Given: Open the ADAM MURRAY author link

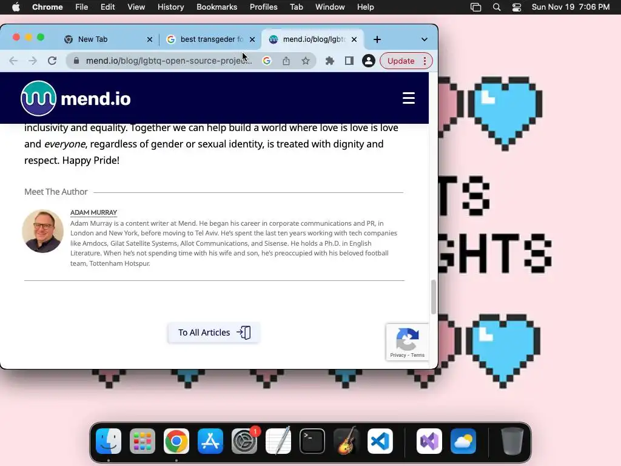Looking at the screenshot, I should [x=93, y=212].
